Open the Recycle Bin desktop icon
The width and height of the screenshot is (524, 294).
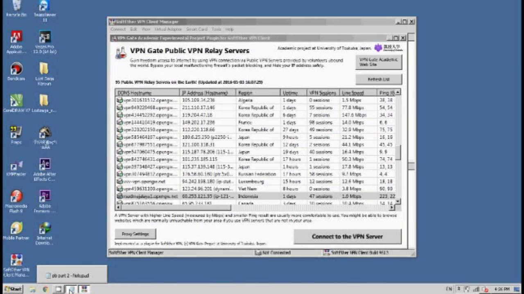(16, 9)
